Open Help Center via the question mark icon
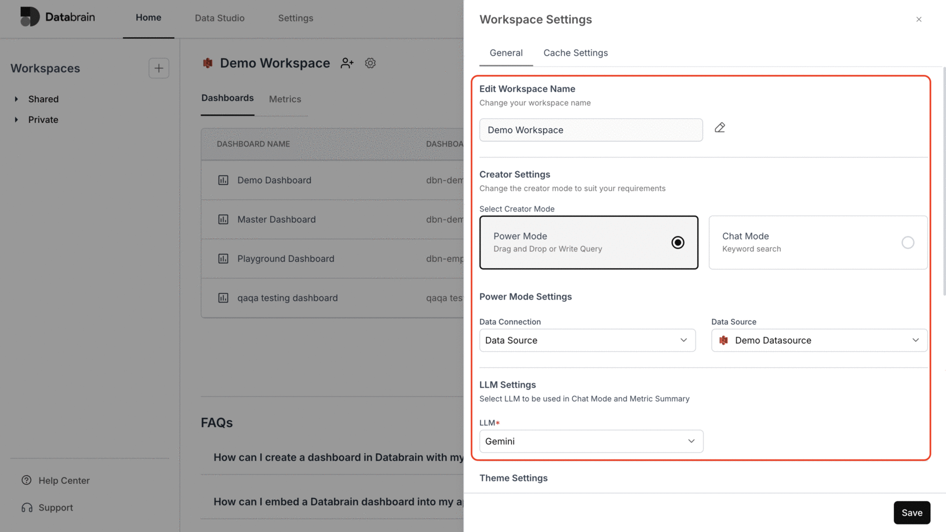This screenshot has width=946, height=532. click(x=27, y=480)
